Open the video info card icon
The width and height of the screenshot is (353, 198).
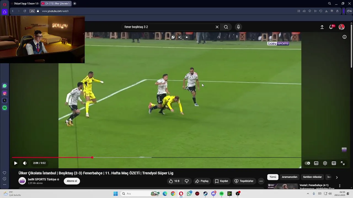coord(344,37)
